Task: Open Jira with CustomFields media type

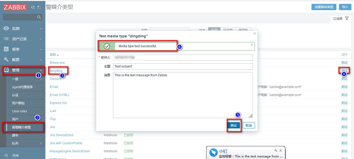Action: click(66, 143)
